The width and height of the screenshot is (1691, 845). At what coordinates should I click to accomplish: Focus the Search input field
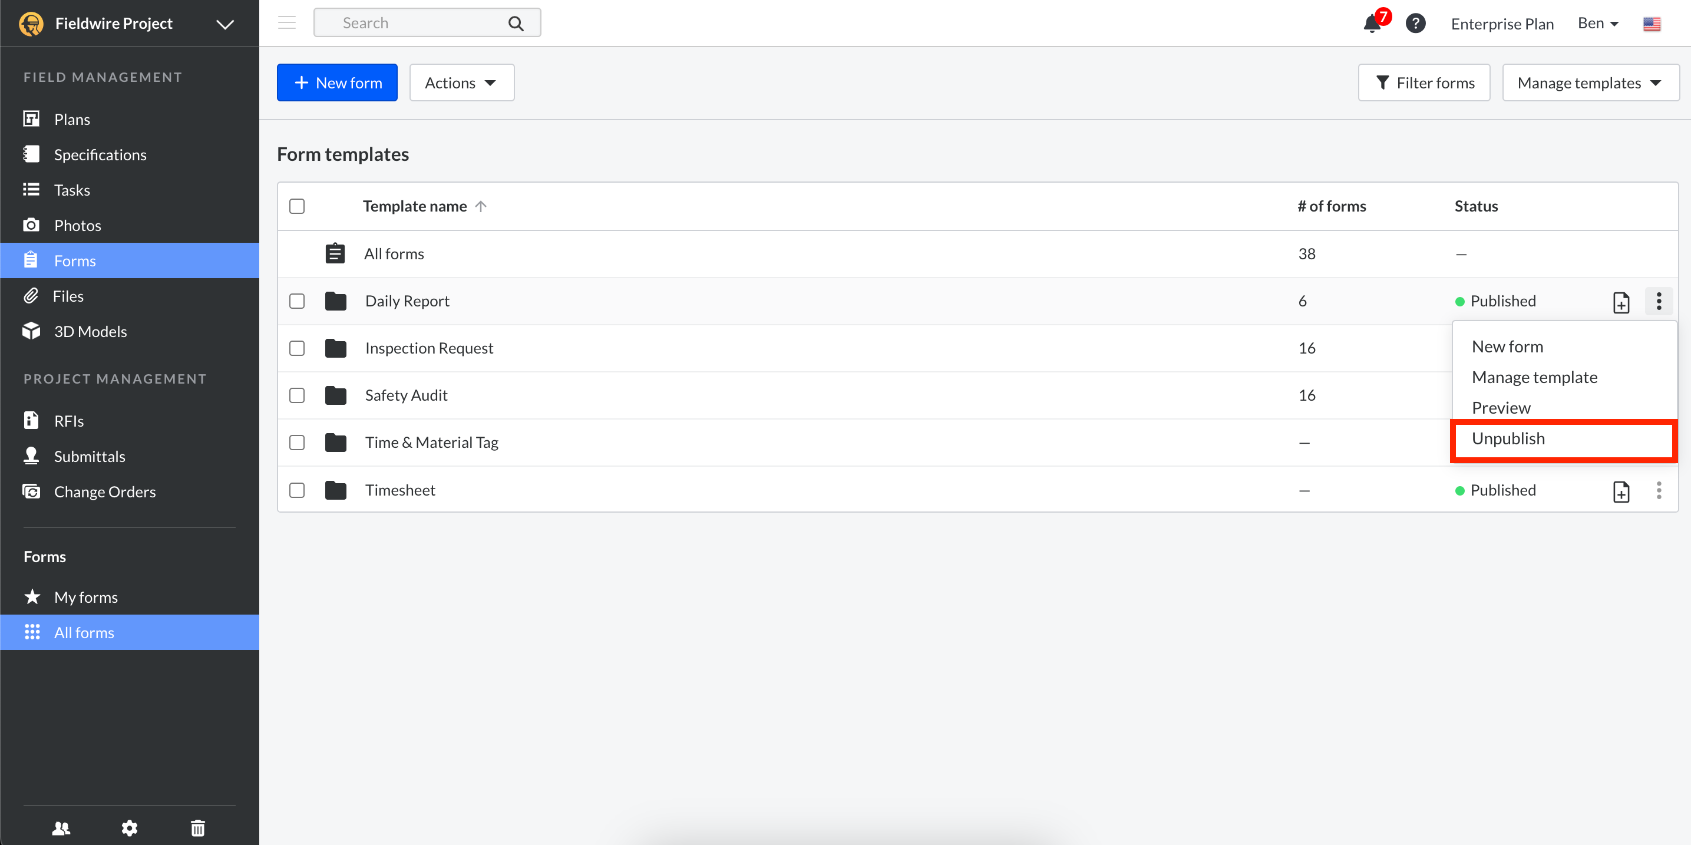[x=420, y=23]
